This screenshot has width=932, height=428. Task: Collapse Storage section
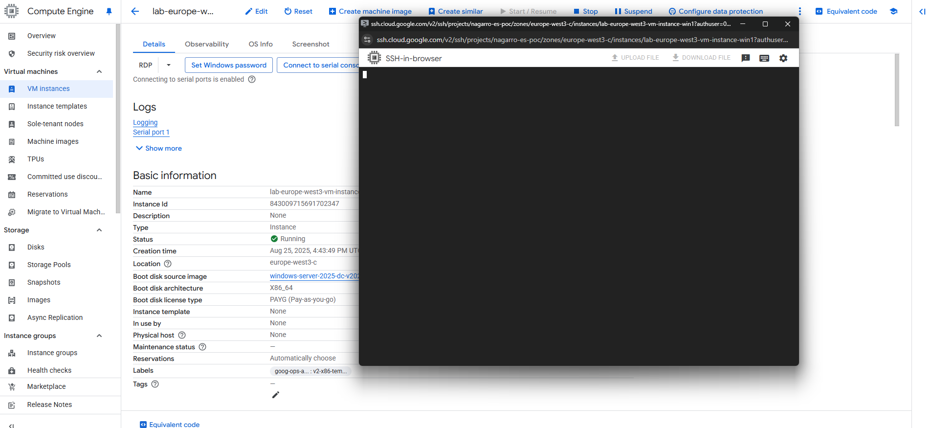(x=99, y=230)
